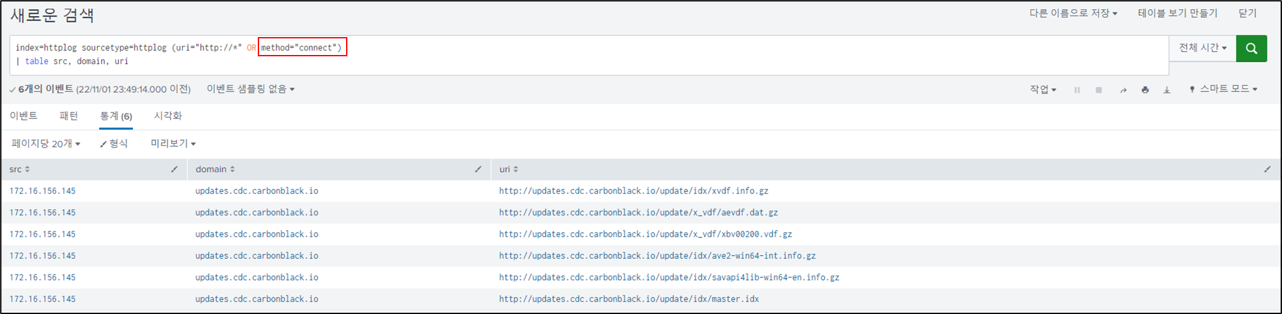Click the 새로운 검색 page title
This screenshot has height=314, width=1282.
pos(52,15)
